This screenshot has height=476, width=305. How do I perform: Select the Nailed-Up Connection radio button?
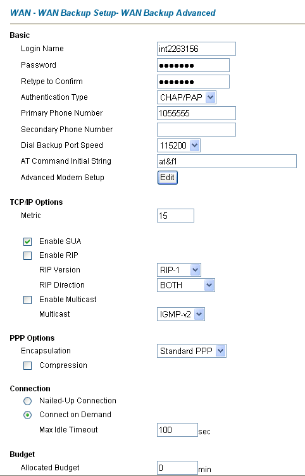[x=28, y=401]
